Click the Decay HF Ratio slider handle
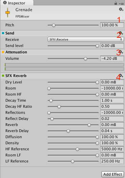 point(59,107)
